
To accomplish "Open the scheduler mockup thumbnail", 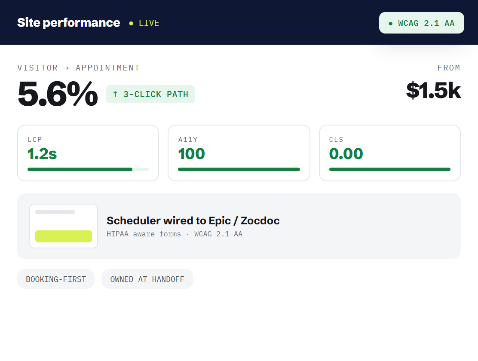I will point(64,226).
